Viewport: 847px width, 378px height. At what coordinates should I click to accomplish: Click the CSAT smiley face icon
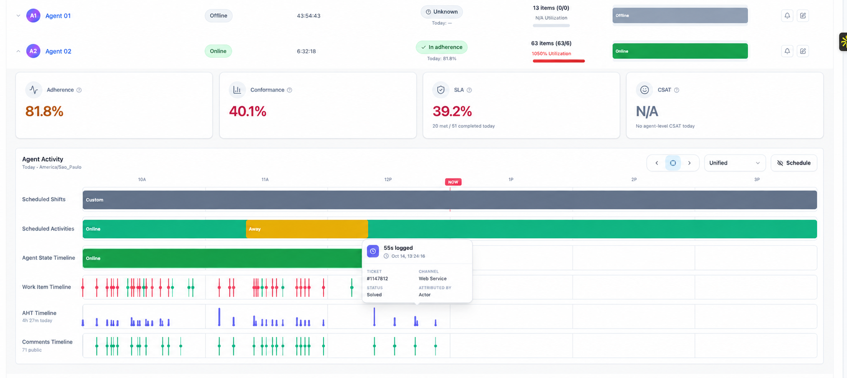pyautogui.click(x=644, y=90)
